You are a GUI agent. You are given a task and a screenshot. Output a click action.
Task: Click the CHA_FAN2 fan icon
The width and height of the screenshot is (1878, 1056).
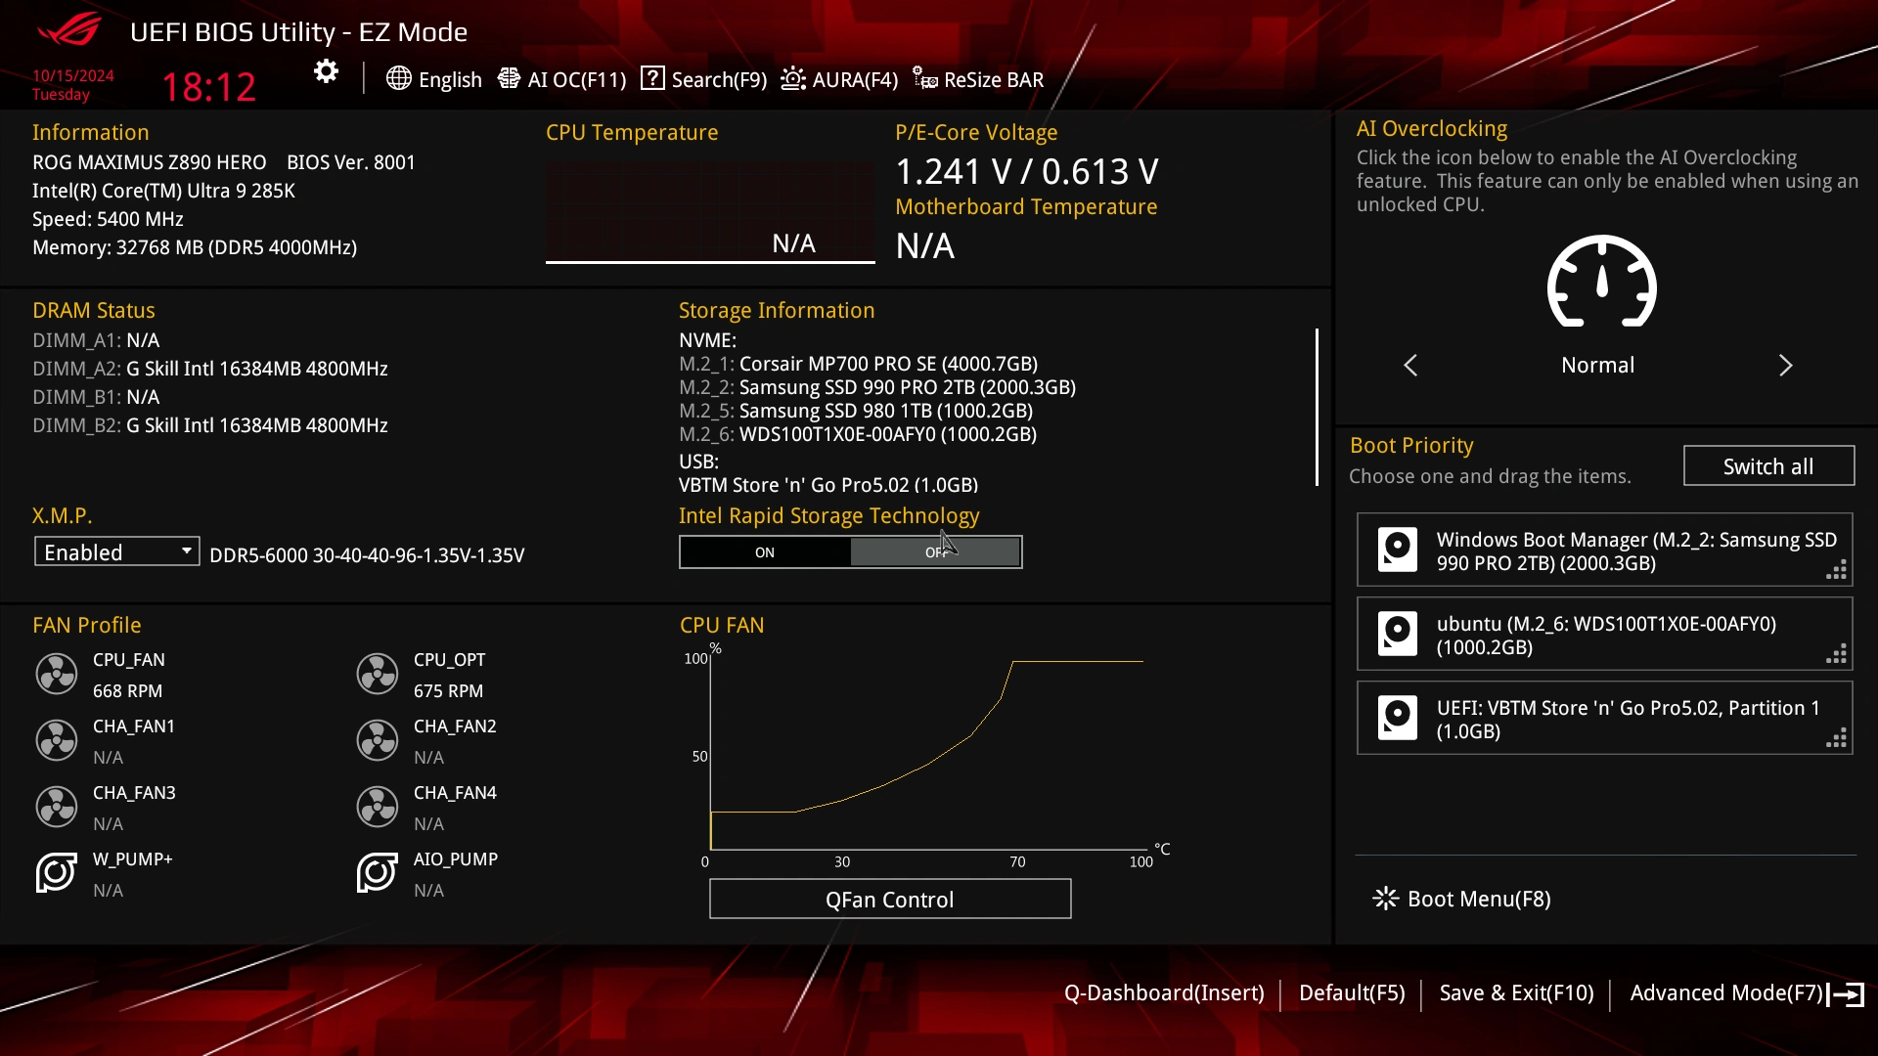click(x=378, y=740)
